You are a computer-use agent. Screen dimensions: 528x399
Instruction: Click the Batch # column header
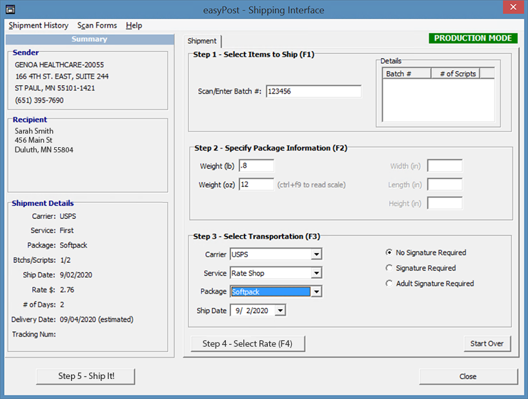[406, 74]
